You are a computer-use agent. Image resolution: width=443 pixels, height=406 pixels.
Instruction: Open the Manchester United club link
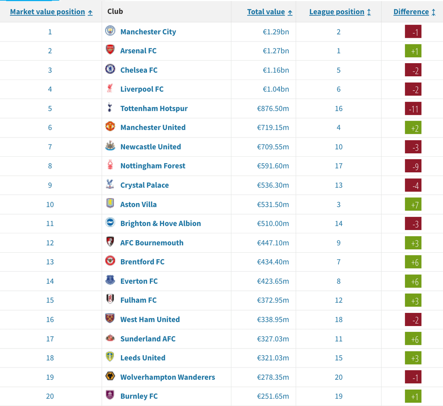tap(153, 128)
